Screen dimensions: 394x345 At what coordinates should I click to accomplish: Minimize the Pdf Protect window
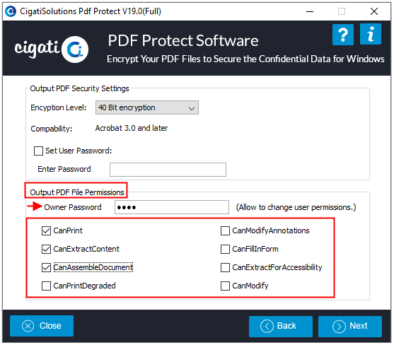pyautogui.click(x=310, y=11)
